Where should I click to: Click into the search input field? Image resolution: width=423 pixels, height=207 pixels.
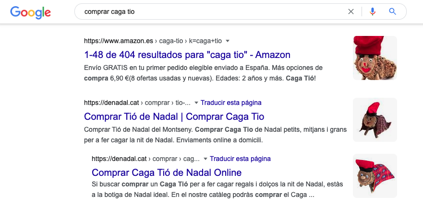211,11
